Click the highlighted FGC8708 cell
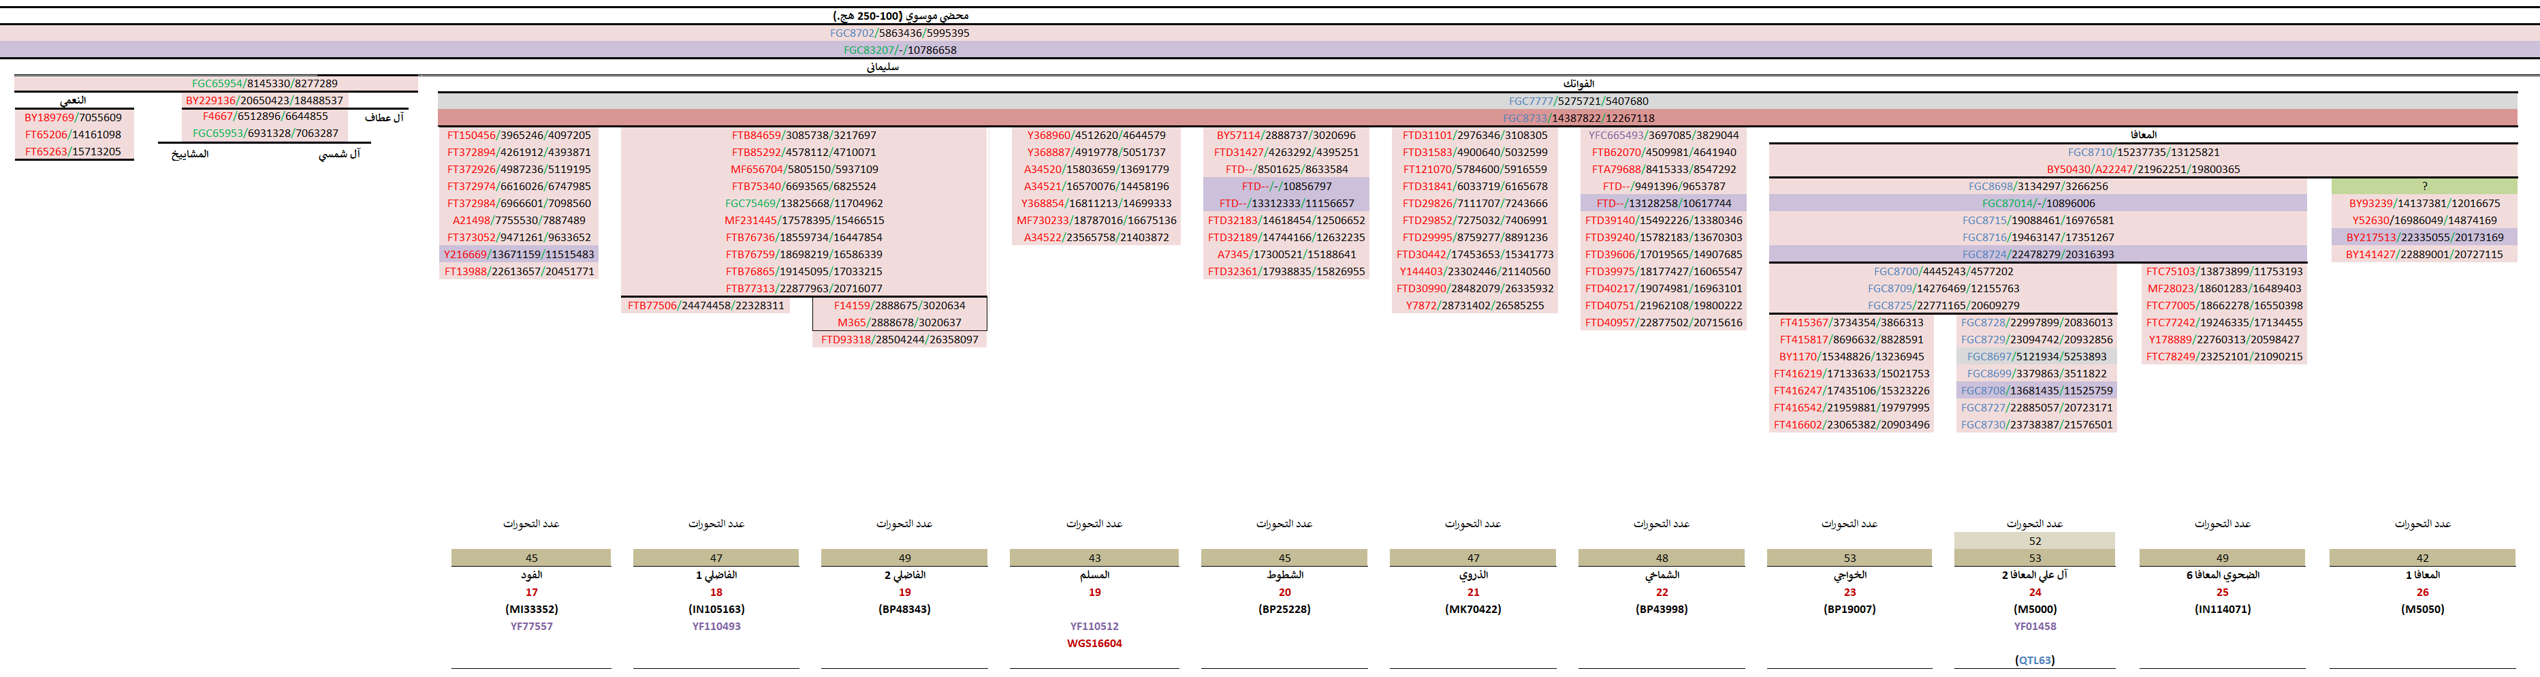 pos(2036,391)
